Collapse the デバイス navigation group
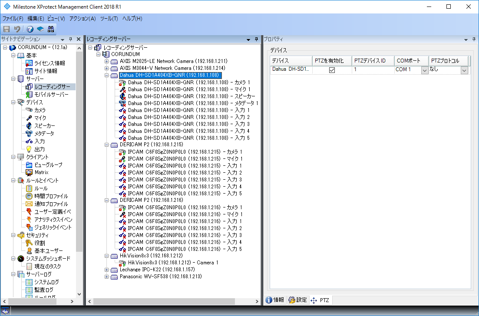Viewport: 479px width, 316px height. pyautogui.click(x=13, y=102)
